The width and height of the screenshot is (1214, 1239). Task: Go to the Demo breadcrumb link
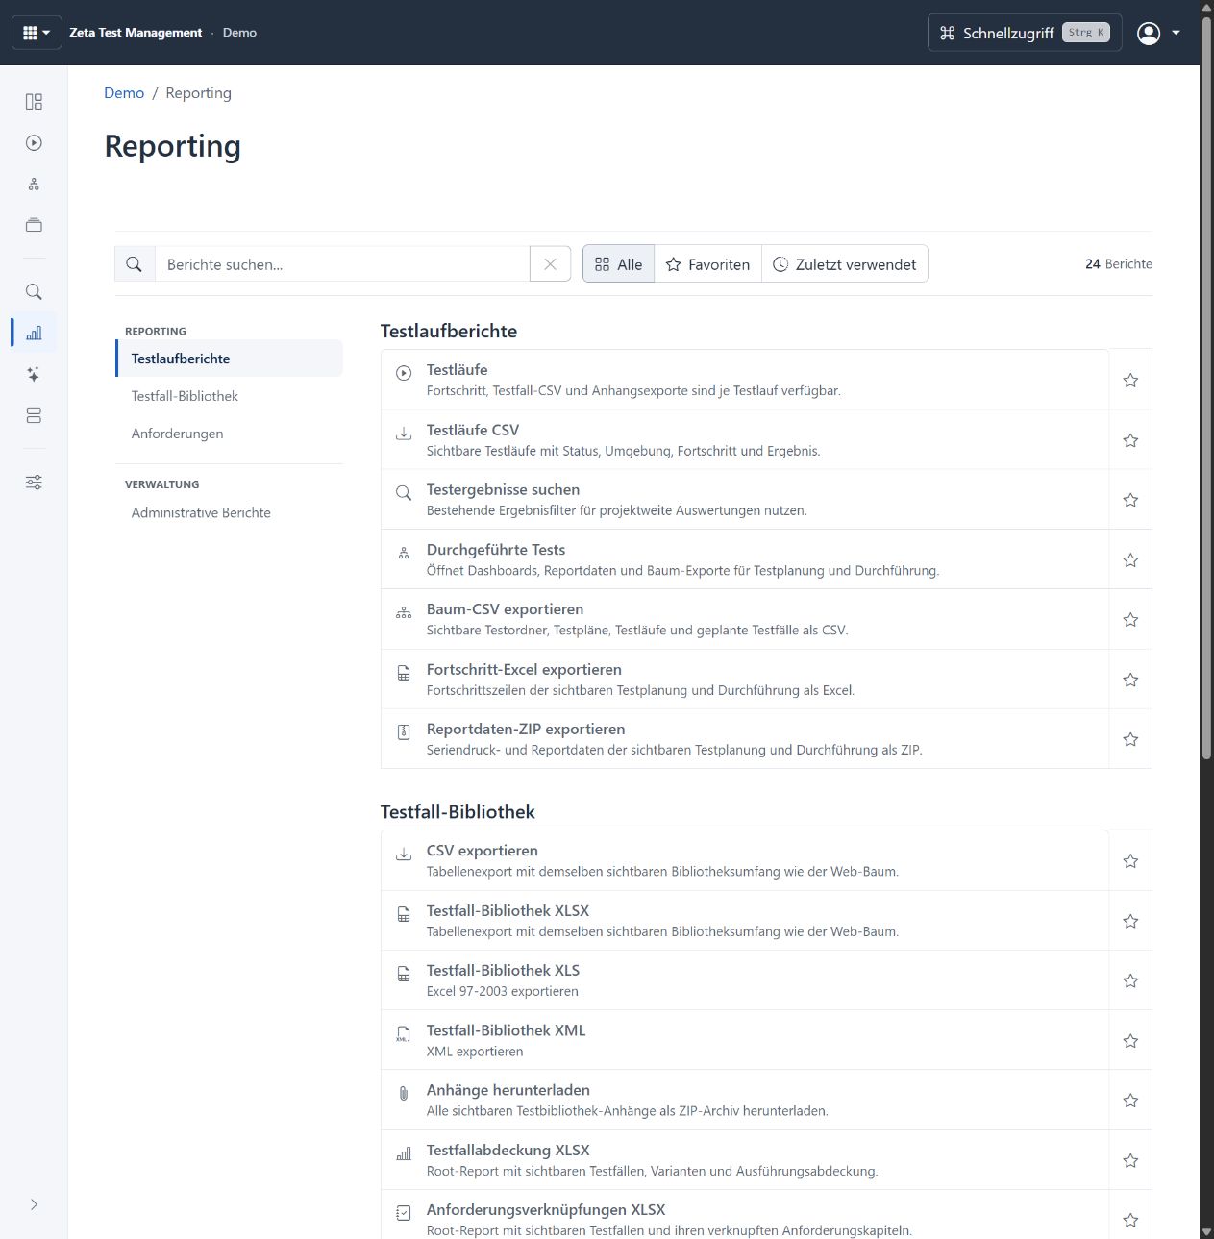[124, 93]
